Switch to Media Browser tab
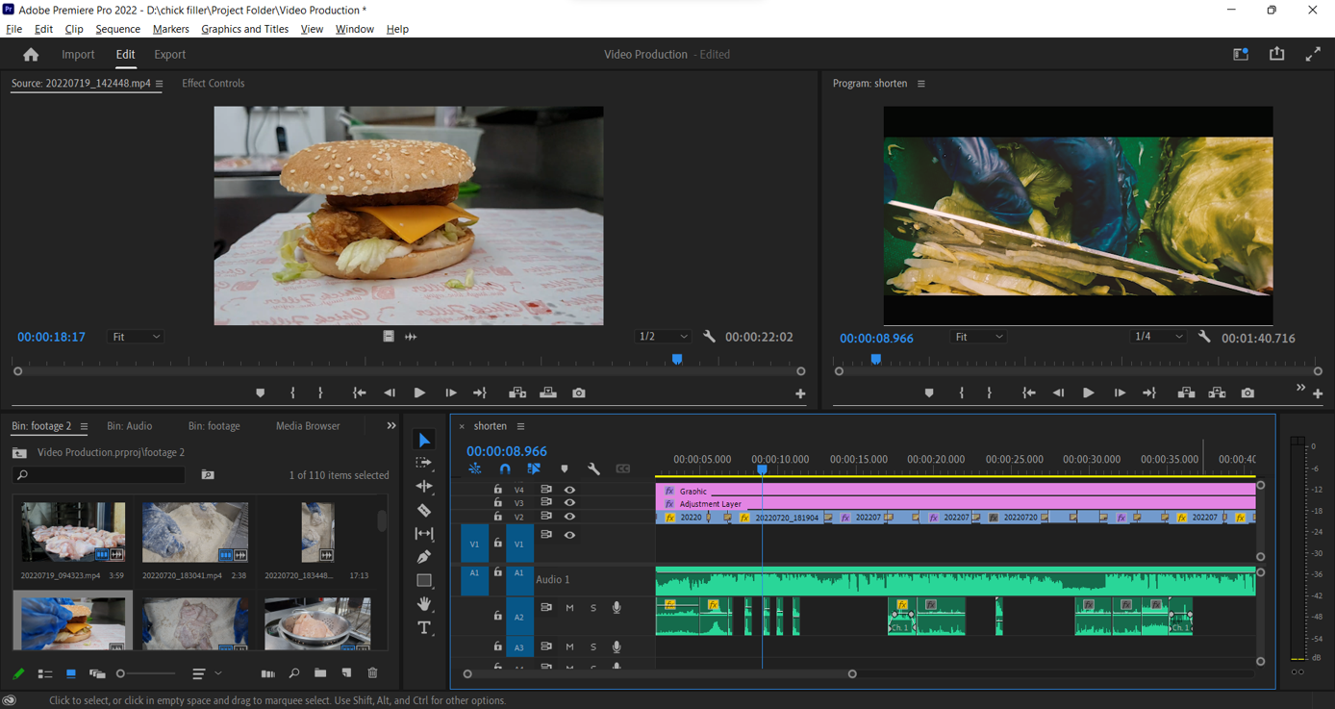 (308, 426)
